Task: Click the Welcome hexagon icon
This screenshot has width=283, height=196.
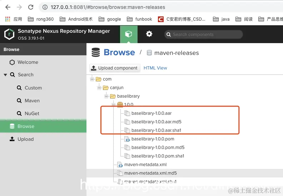Action: 12,62
